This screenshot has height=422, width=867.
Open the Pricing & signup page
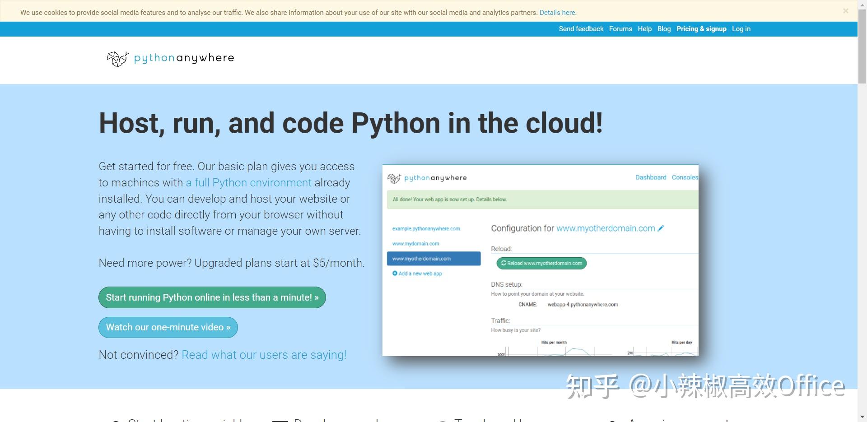701,29
